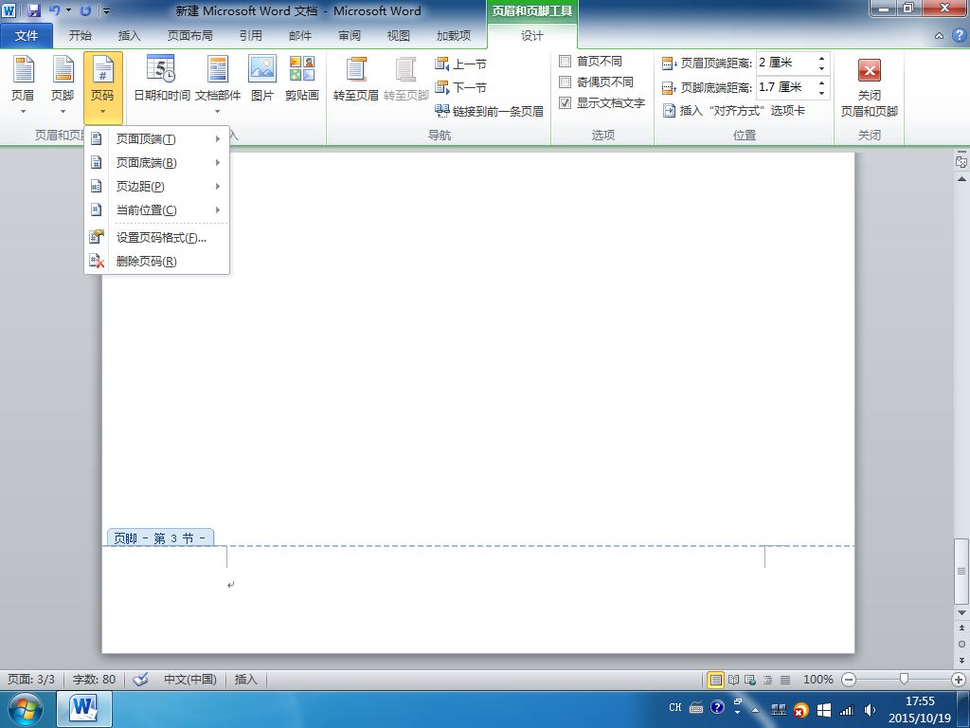Image resolution: width=970 pixels, height=728 pixels.
Task: Click 字数: 80 word count
Action: (x=94, y=679)
